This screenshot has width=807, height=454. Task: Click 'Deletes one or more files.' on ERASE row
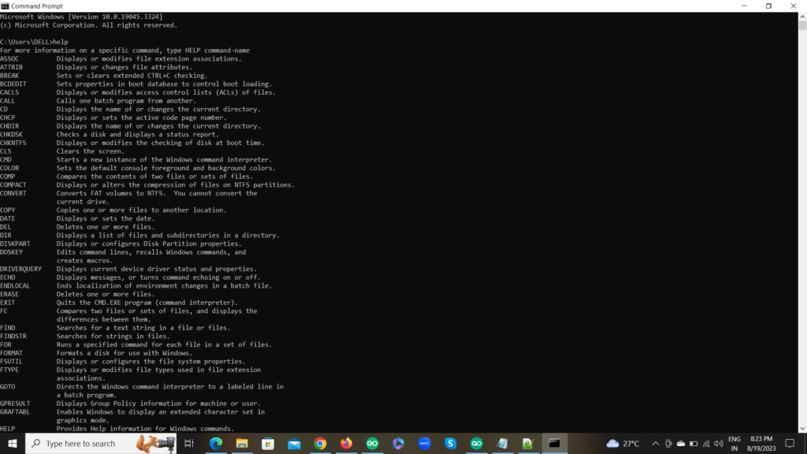106,294
